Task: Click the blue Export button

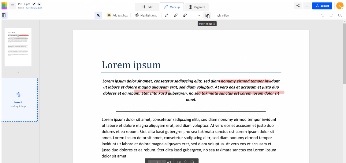Action: coord(322,6)
